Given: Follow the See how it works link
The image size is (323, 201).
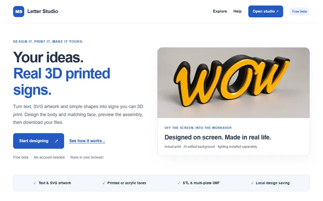Looking at the screenshot, I should pyautogui.click(x=87, y=141).
